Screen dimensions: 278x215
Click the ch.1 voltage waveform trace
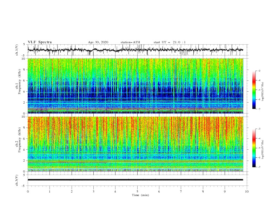pyautogui.click(x=135, y=50)
